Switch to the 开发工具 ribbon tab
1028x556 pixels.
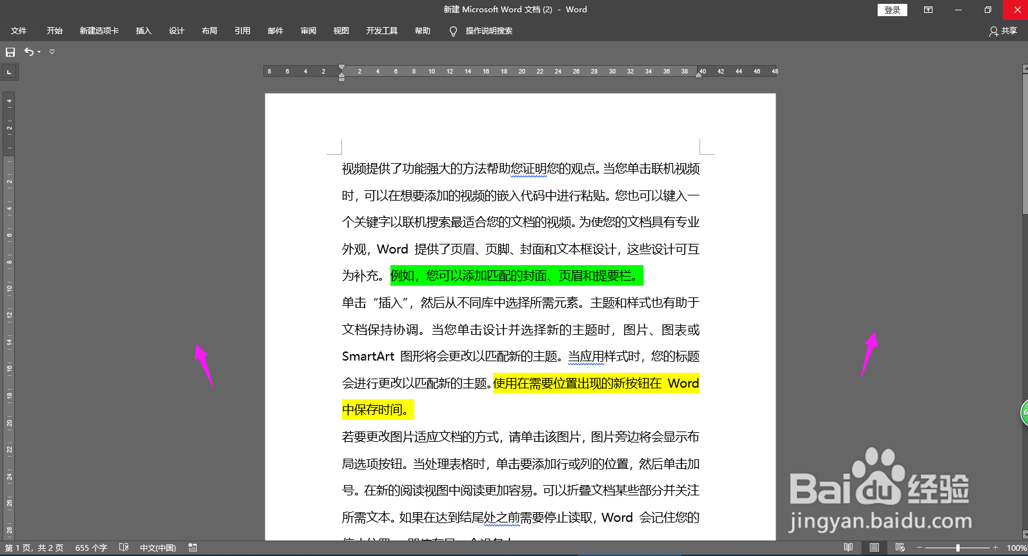(382, 31)
